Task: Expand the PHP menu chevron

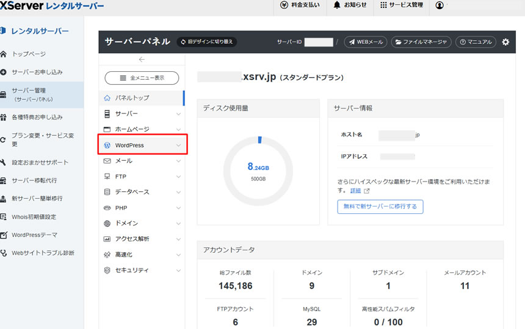Action: (178, 208)
